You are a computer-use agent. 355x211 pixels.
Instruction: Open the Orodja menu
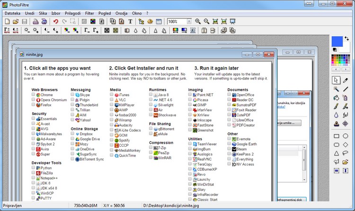pyautogui.click(x=121, y=13)
